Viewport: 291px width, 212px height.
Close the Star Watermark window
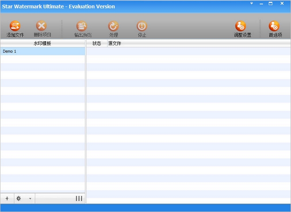tap(282, 4)
